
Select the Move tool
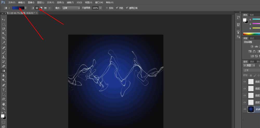tap(3, 20)
